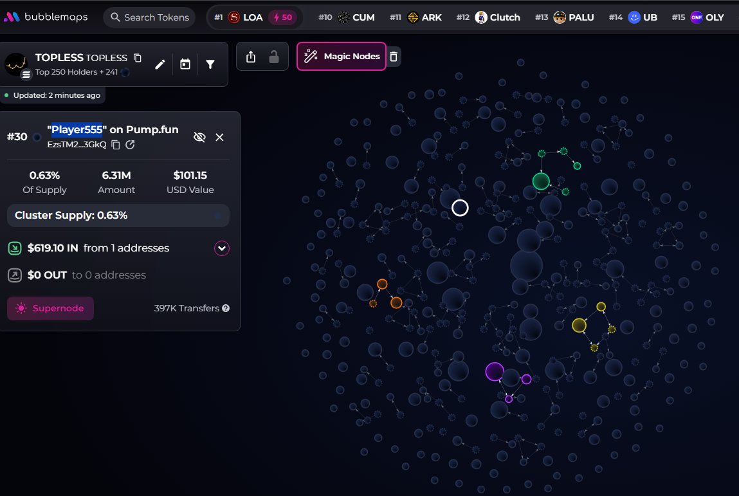Image resolution: width=739 pixels, height=496 pixels.
Task: Click the pencil edit icon
Action: click(x=160, y=64)
